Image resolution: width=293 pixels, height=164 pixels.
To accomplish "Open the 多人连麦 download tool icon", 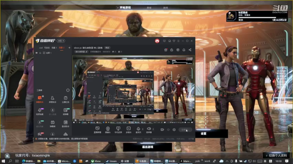I will click(52, 112).
